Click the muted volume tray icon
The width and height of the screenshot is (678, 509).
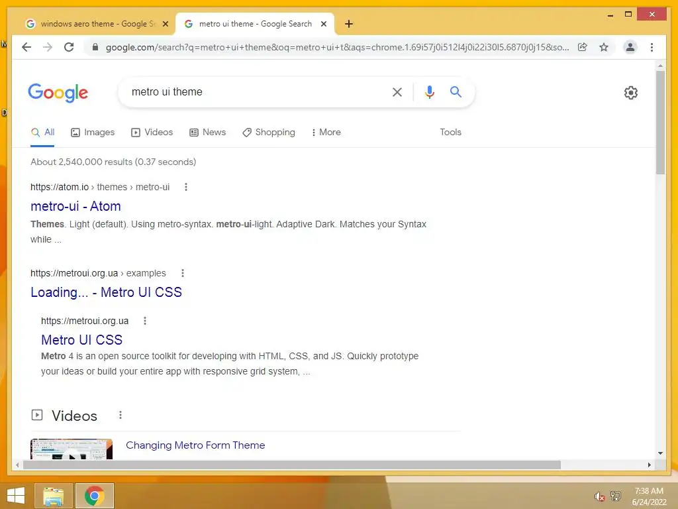(599, 496)
